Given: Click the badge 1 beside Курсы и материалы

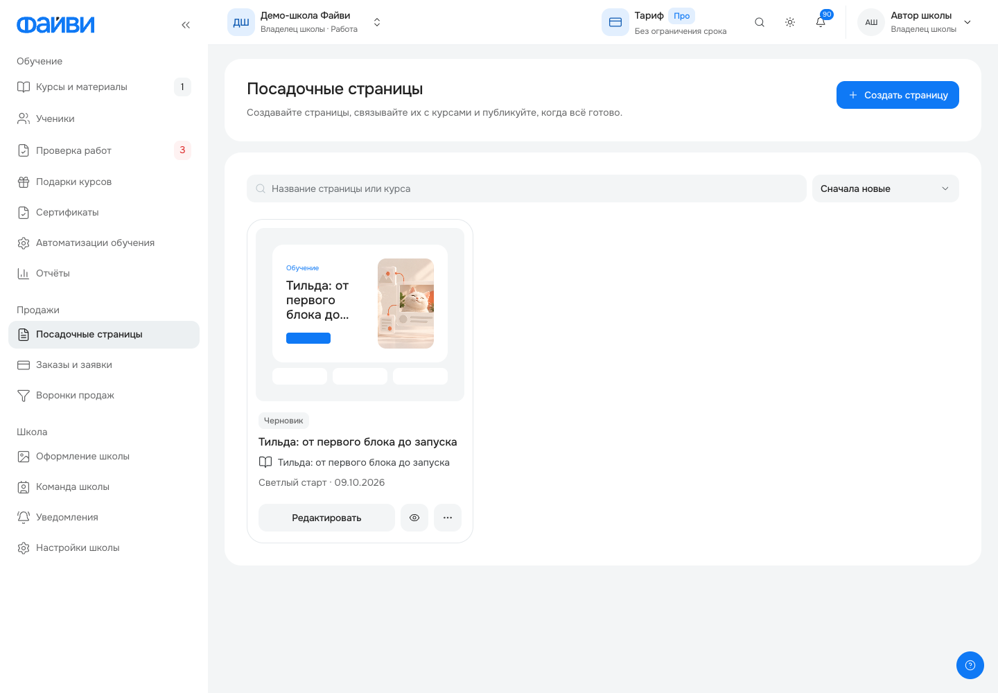Looking at the screenshot, I should tap(182, 87).
